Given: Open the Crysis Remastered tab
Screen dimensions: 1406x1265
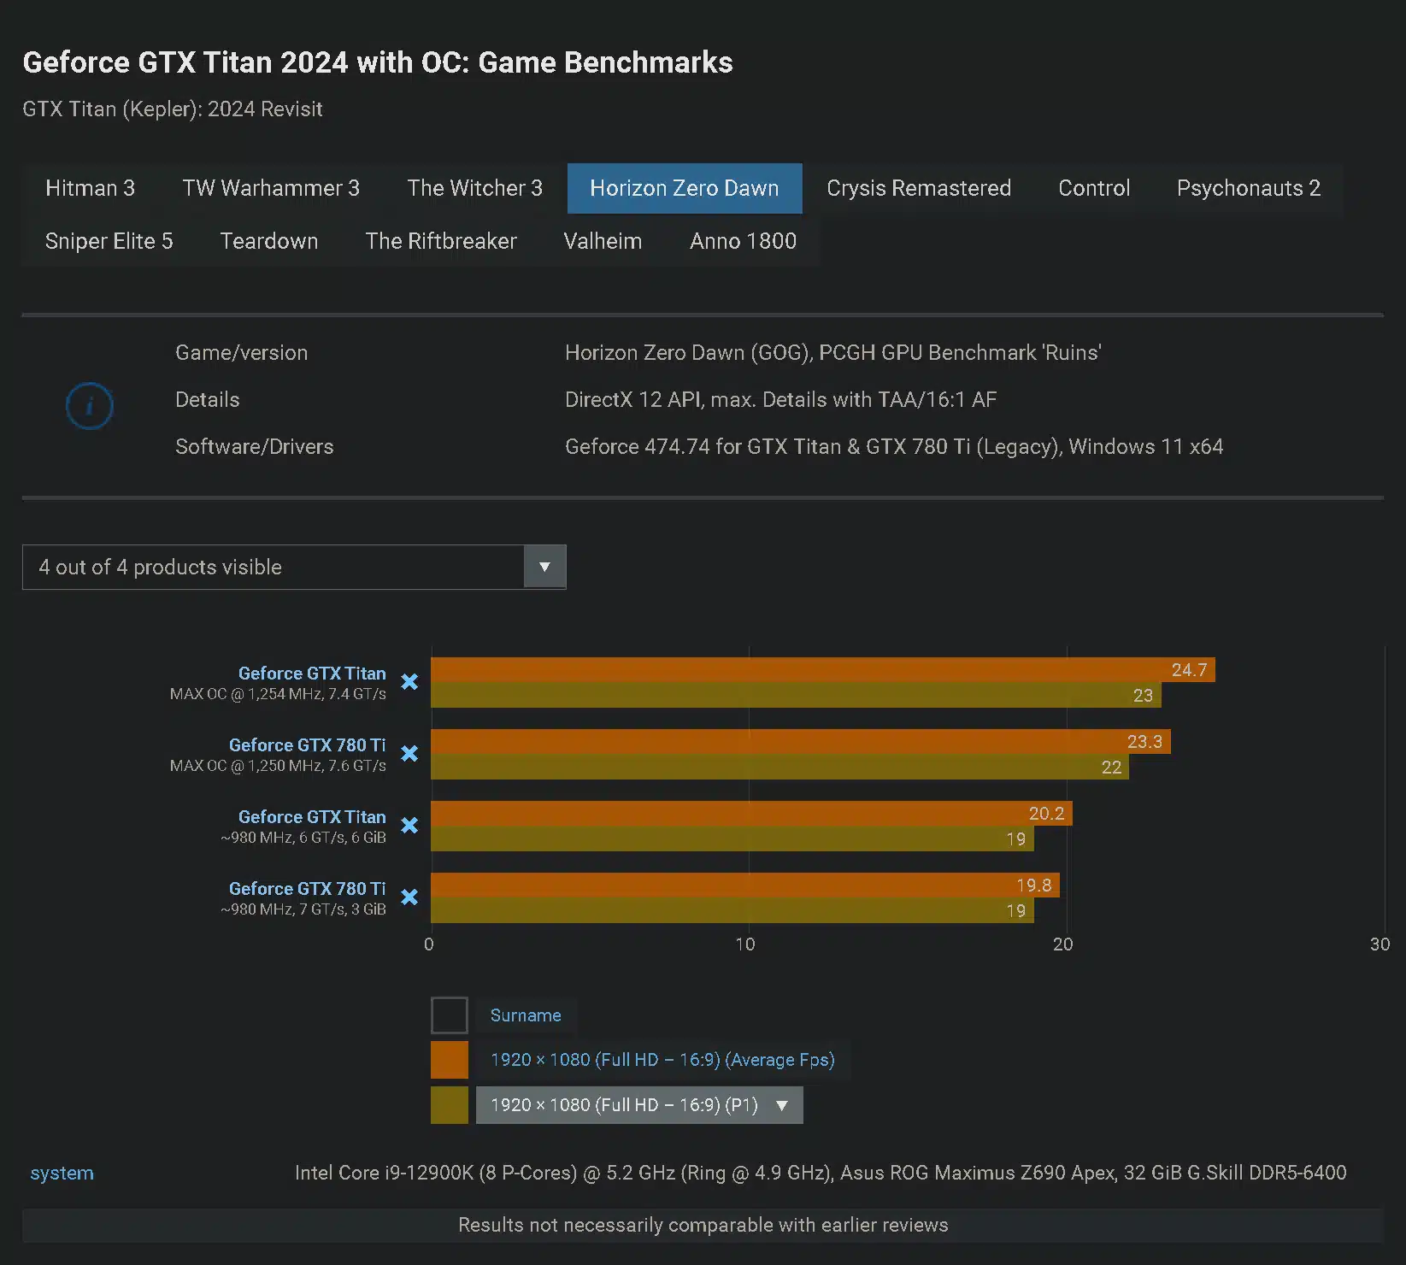Looking at the screenshot, I should point(919,188).
